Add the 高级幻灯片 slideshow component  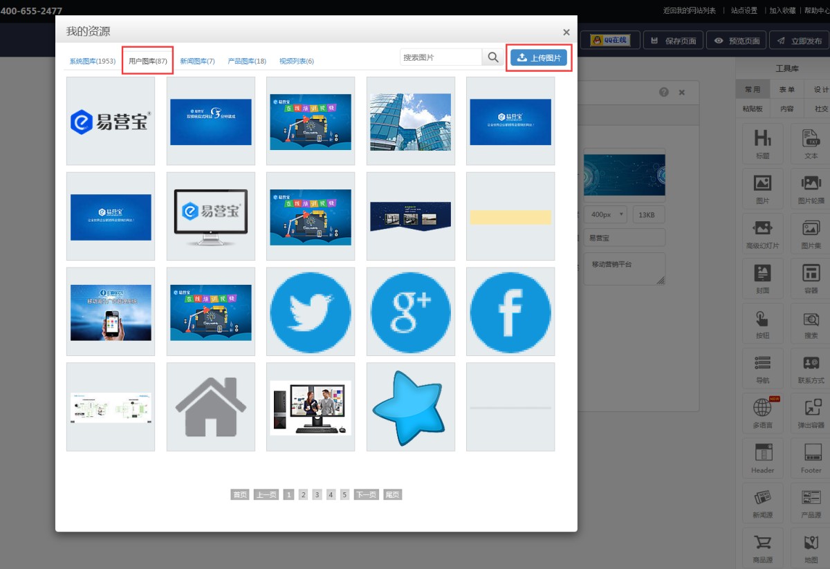[762, 234]
